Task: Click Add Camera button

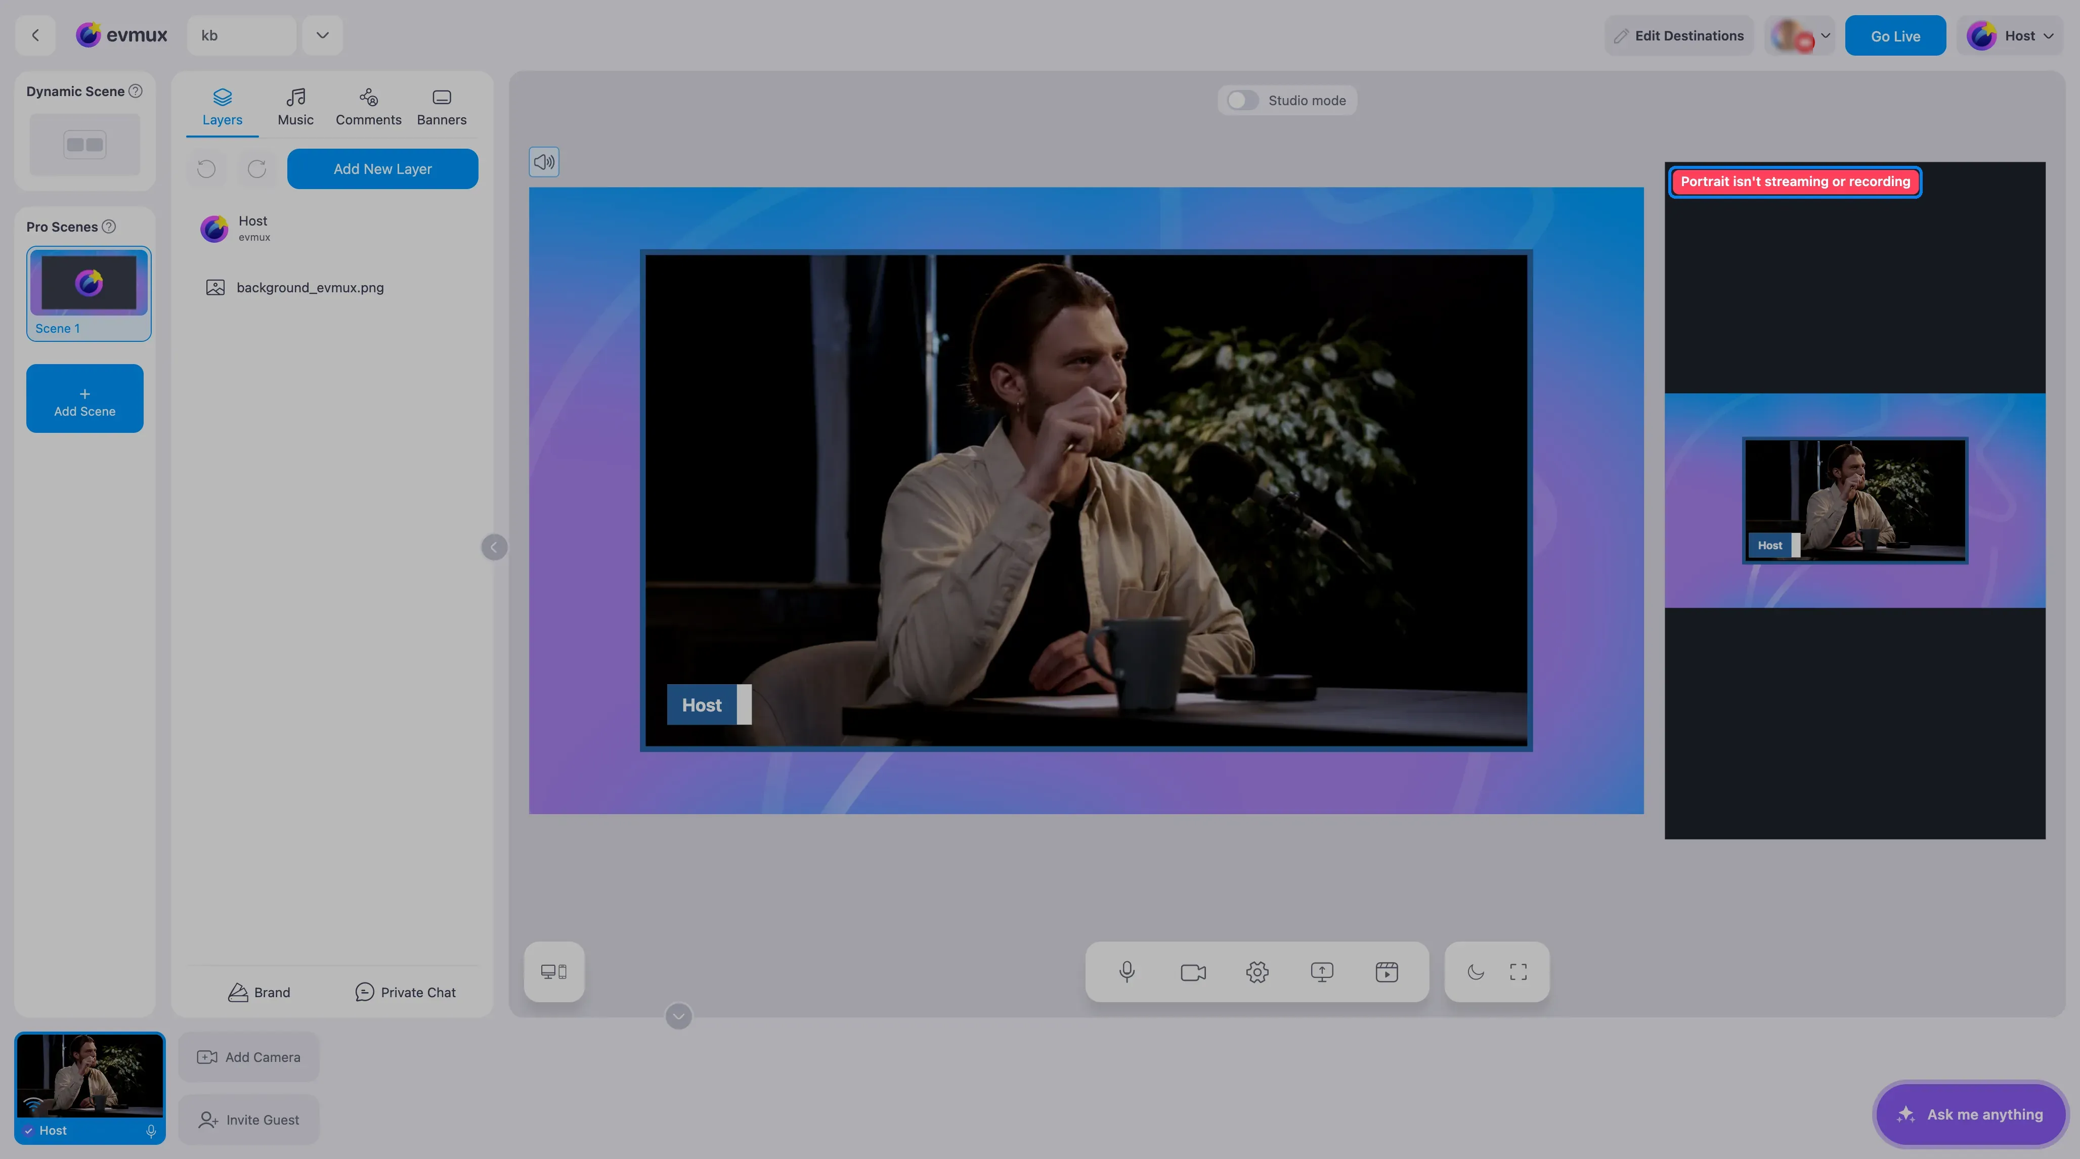Action: (x=249, y=1057)
